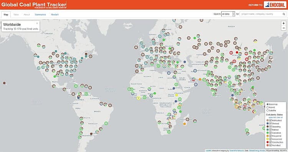Click the brown dot marker in Argentina

pyautogui.click(x=91, y=134)
